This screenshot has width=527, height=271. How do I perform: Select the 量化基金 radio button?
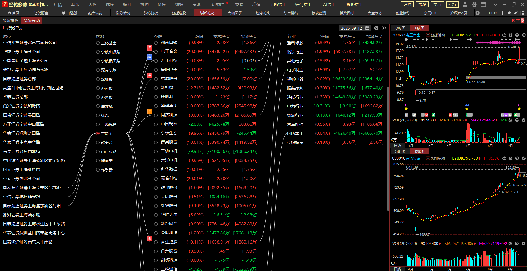coord(98,43)
